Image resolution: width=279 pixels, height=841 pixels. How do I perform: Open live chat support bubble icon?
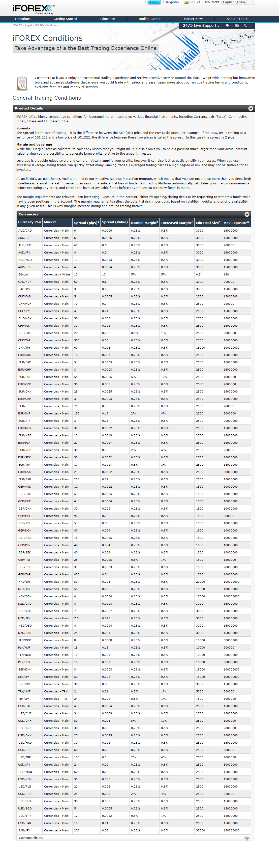pyautogui.click(x=227, y=25)
